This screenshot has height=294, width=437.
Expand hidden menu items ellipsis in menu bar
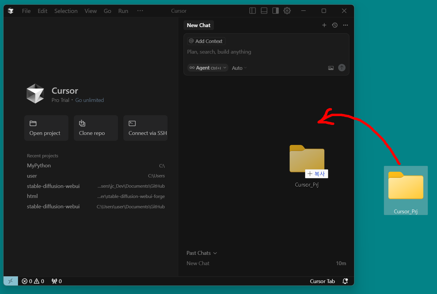(x=140, y=11)
